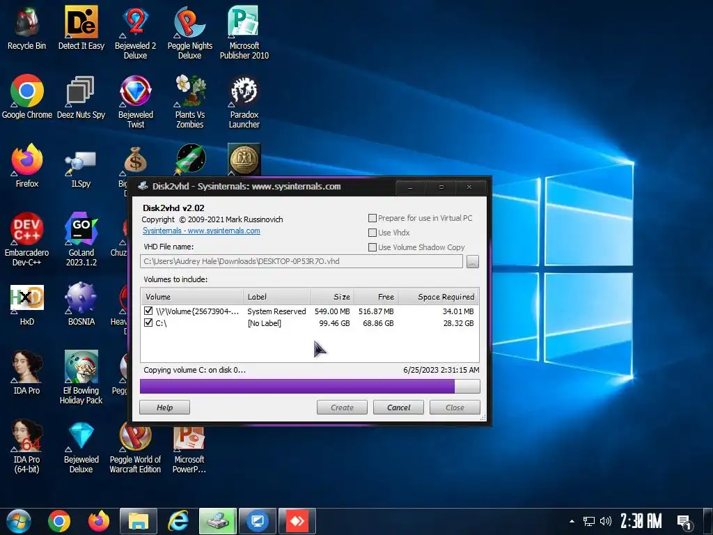Open the red AnyDesk taskbar icon
713x535 pixels.
click(x=297, y=521)
